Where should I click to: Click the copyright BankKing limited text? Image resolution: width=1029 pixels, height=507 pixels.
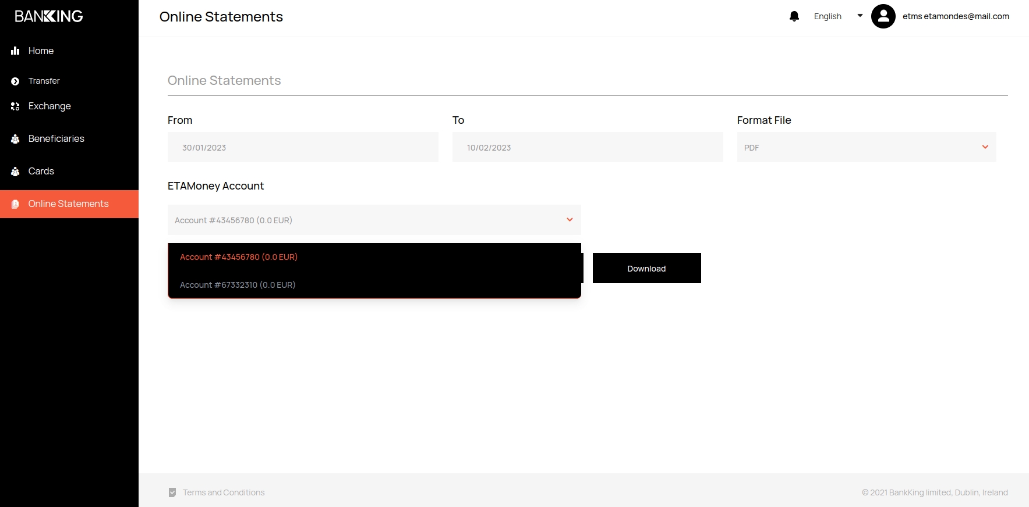pyautogui.click(x=935, y=492)
